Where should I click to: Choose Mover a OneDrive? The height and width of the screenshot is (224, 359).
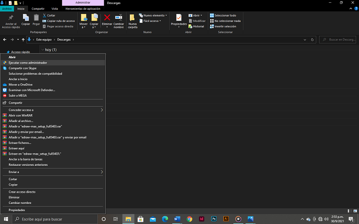(53, 85)
